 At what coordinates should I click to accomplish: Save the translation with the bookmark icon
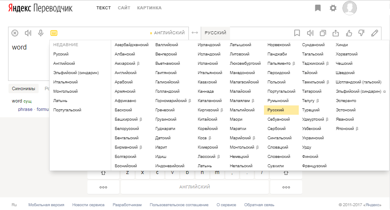[297, 33]
